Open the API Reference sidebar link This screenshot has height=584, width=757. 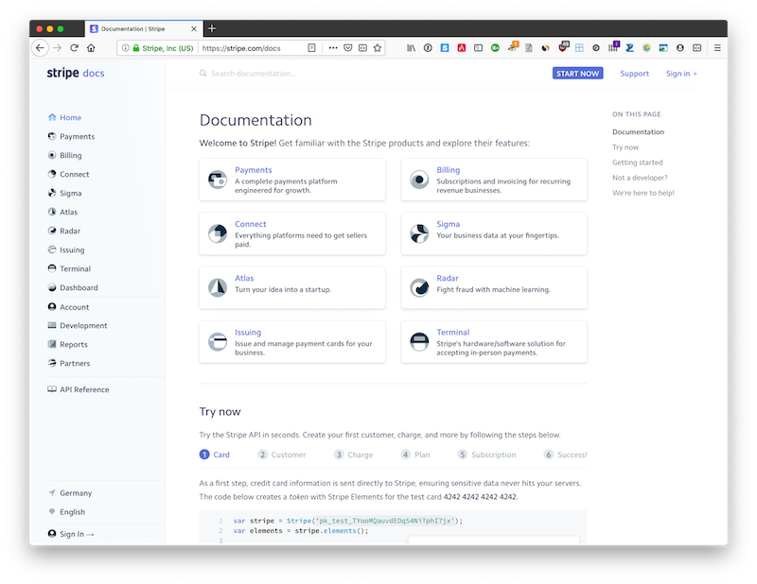(x=84, y=389)
